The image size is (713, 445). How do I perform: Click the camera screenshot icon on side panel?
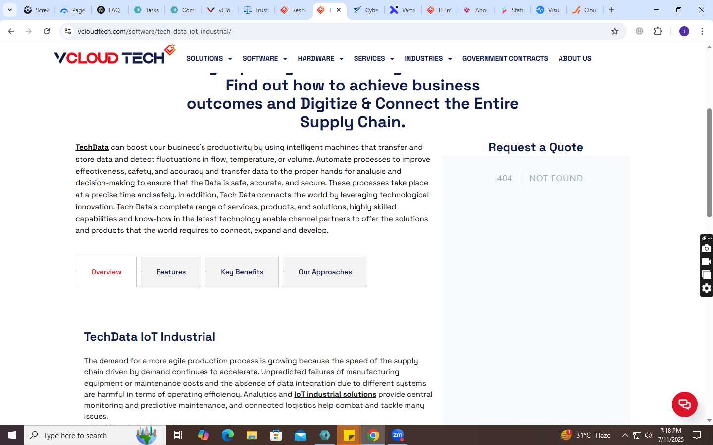click(707, 248)
